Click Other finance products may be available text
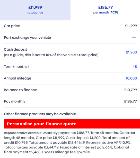 tap(40, 114)
